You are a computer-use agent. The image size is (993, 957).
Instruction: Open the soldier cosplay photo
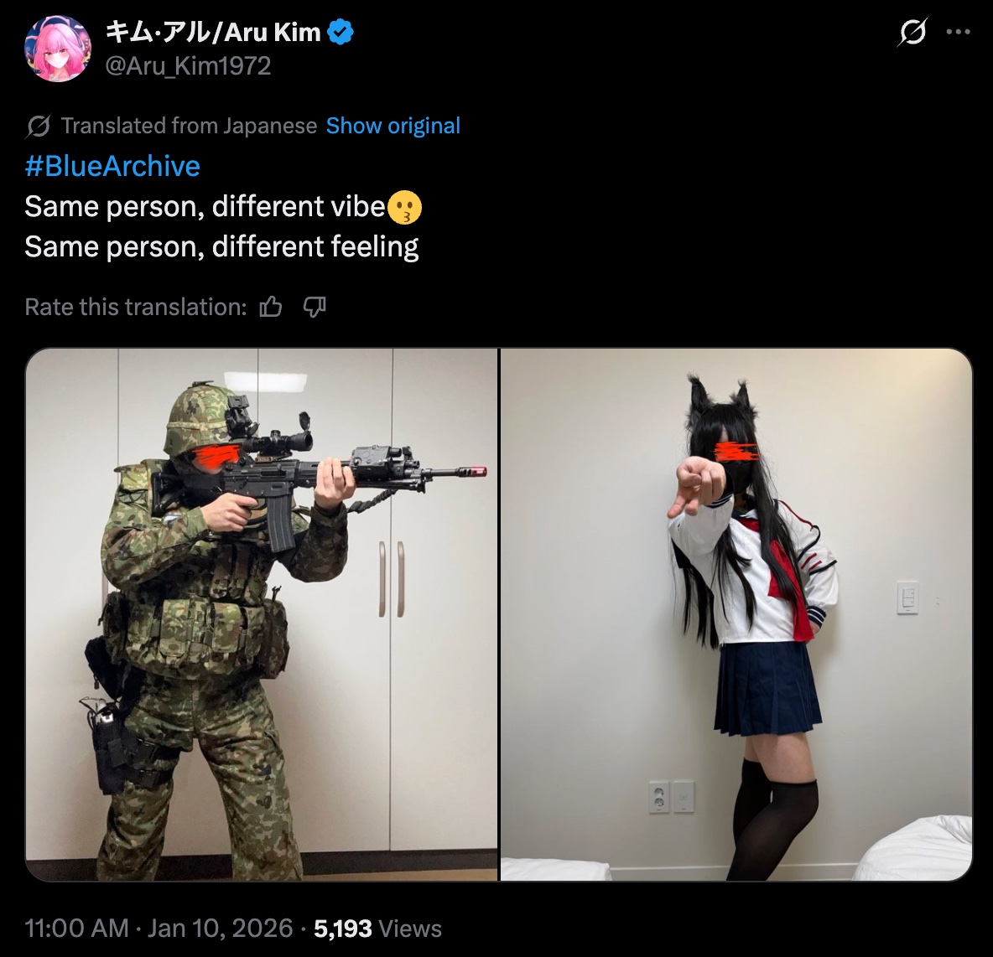(x=262, y=614)
